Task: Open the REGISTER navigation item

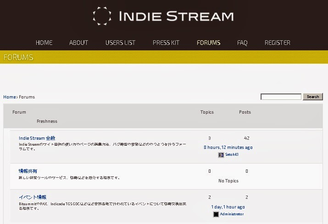Action: (x=278, y=43)
